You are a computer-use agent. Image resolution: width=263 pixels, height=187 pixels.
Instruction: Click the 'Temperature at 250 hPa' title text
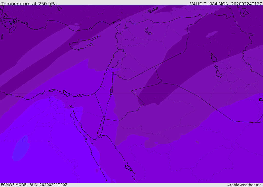click(x=29, y=4)
